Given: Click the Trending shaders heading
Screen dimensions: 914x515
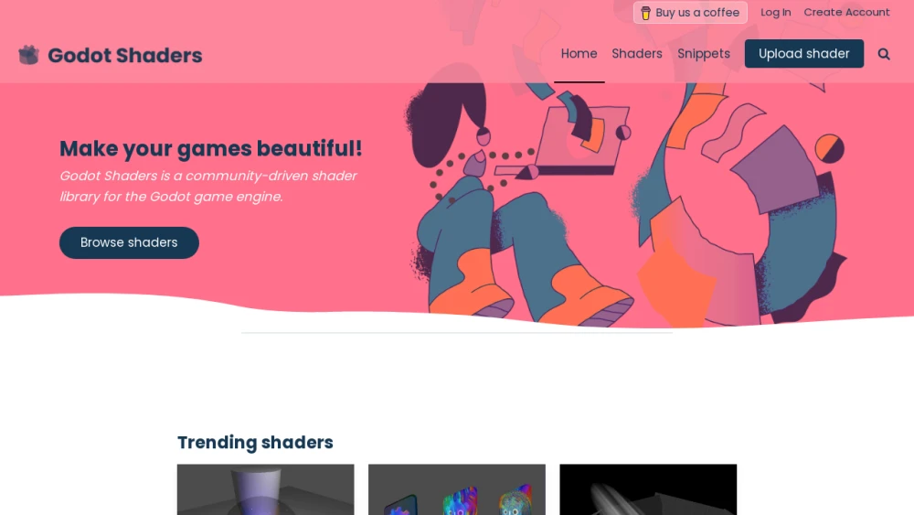Looking at the screenshot, I should coord(255,442).
